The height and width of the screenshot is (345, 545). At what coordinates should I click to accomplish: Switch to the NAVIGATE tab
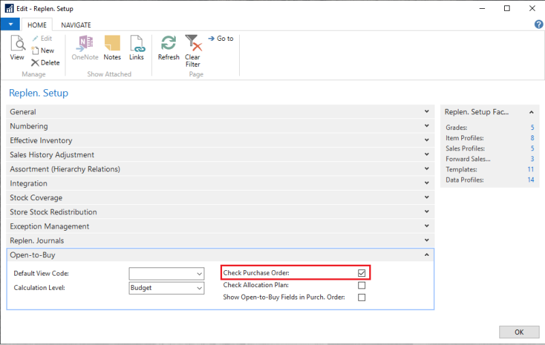(x=76, y=25)
